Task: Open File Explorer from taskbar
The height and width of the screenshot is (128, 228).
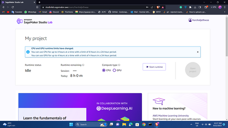Action: coord(124,124)
